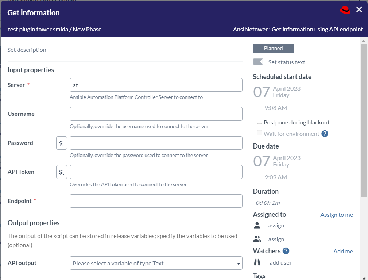Enable Postpone during blackout checkbox

[x=259, y=122]
